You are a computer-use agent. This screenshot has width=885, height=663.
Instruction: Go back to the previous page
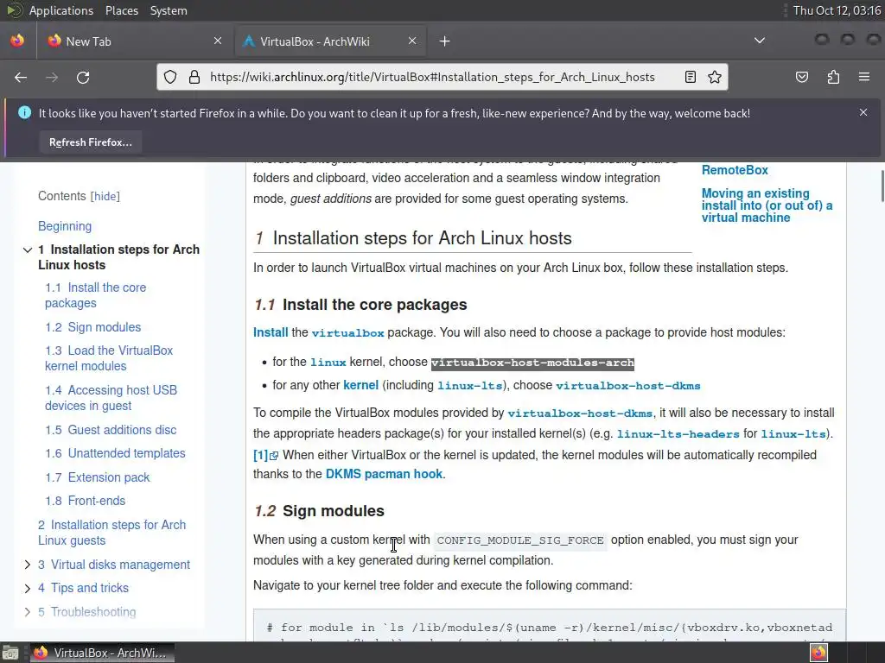pos(21,77)
